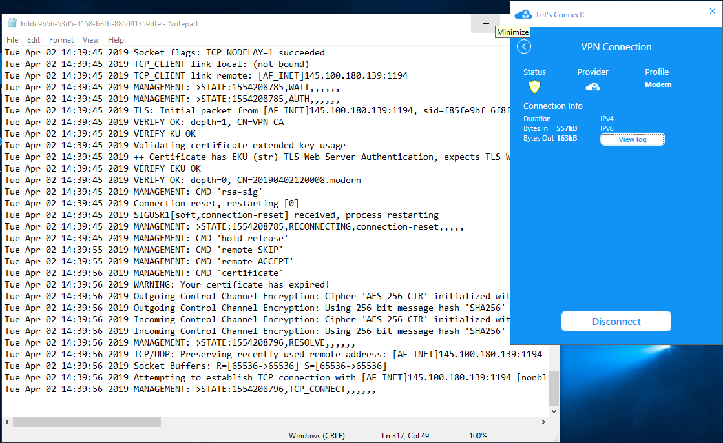Open the File menu
The height and width of the screenshot is (443, 723).
pos(12,40)
